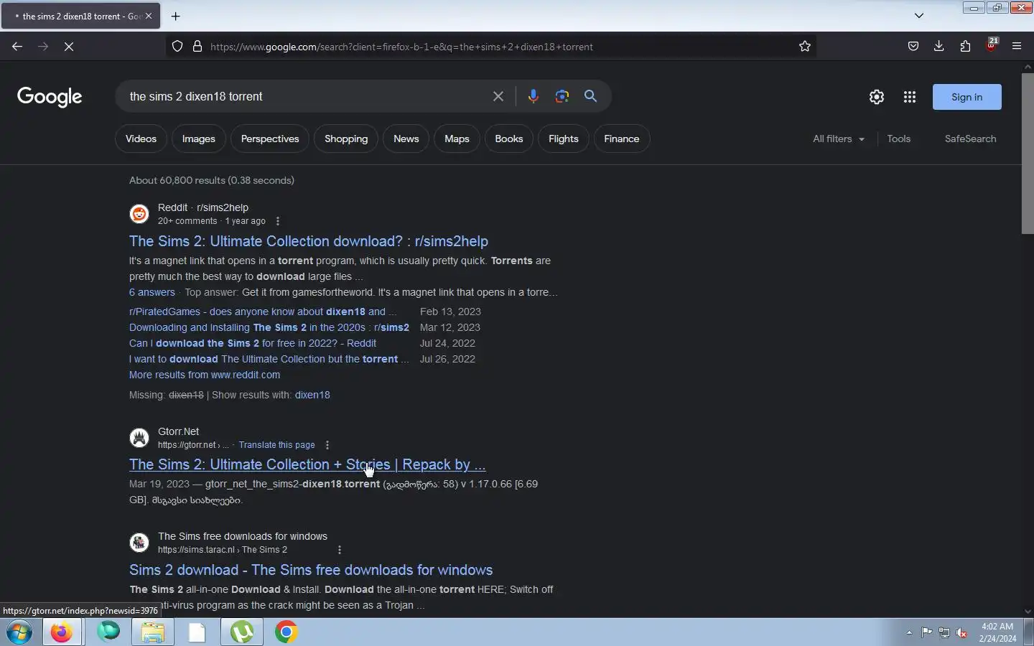Screen dimensions: 1034x646
Task: Open SafeSearch settings
Action: point(971,139)
